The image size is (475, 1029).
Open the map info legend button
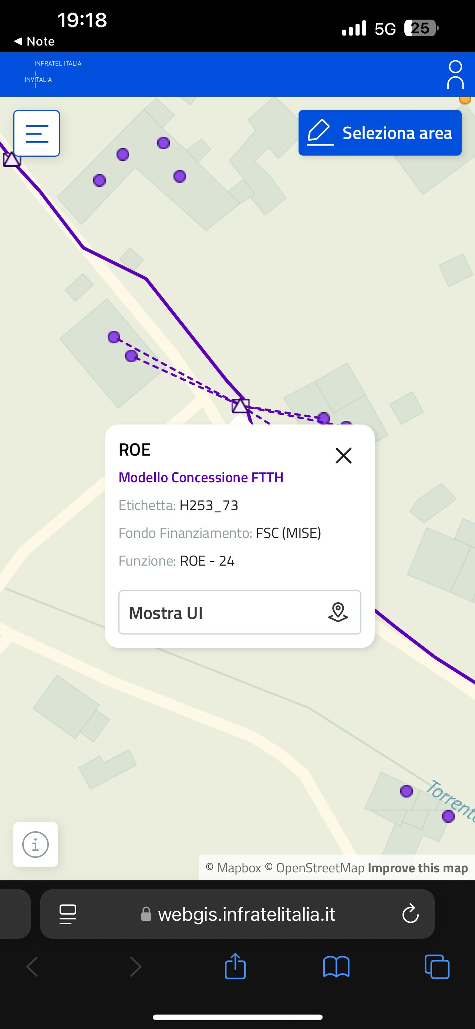[x=36, y=845]
